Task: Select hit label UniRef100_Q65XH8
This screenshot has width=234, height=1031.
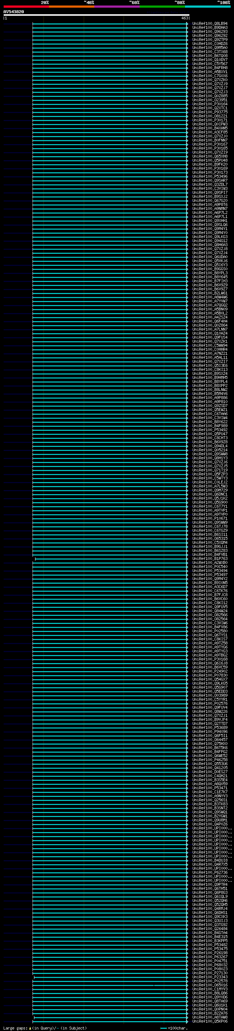Action: pos(210,156)
